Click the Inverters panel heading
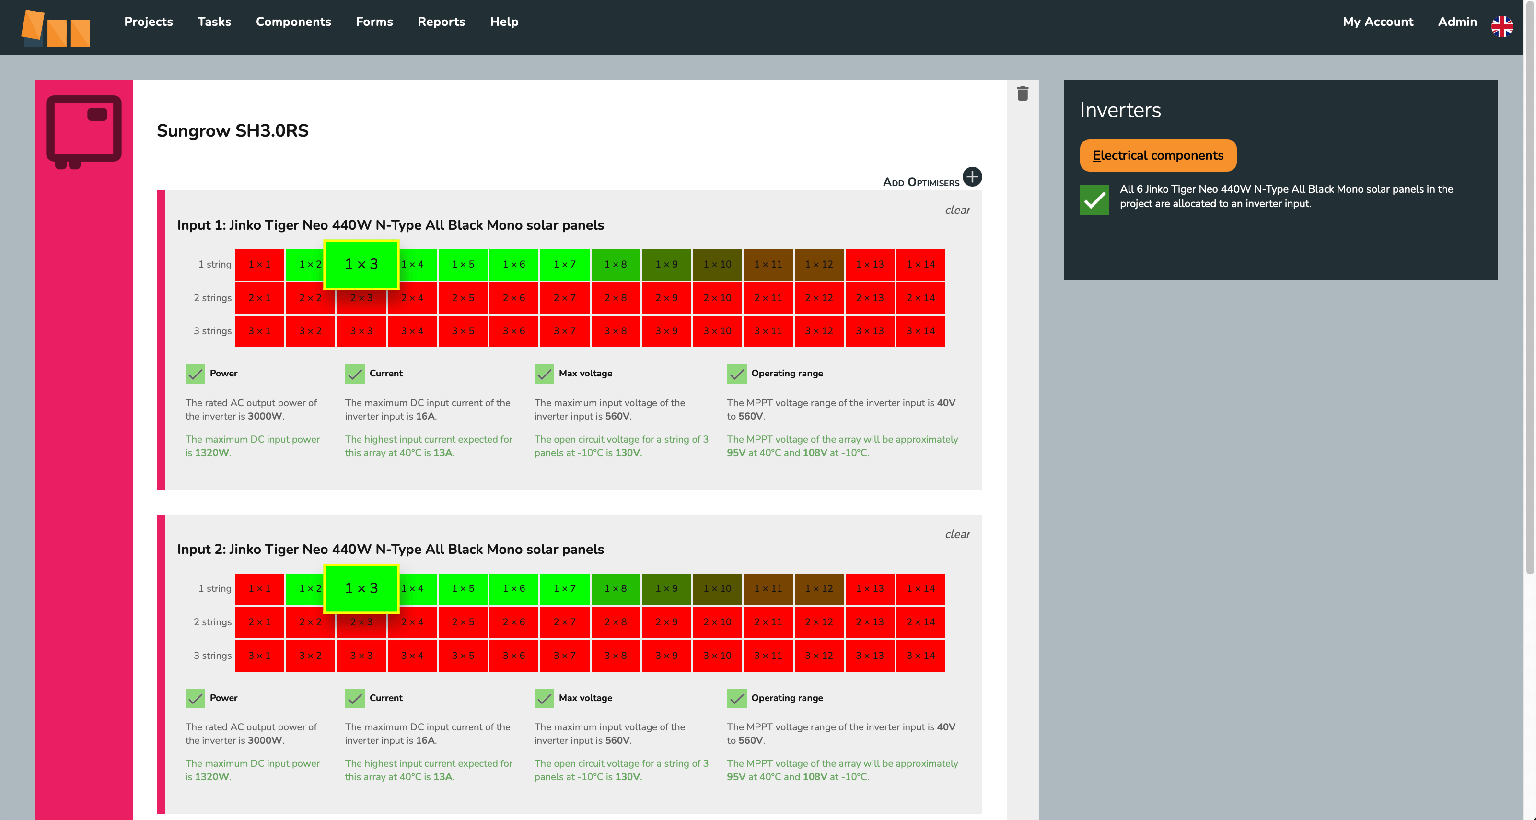 coord(1120,110)
